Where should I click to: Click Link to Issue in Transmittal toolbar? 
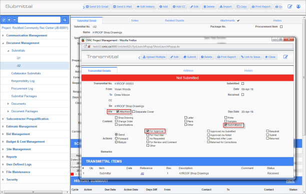pyautogui.click(x=250, y=57)
